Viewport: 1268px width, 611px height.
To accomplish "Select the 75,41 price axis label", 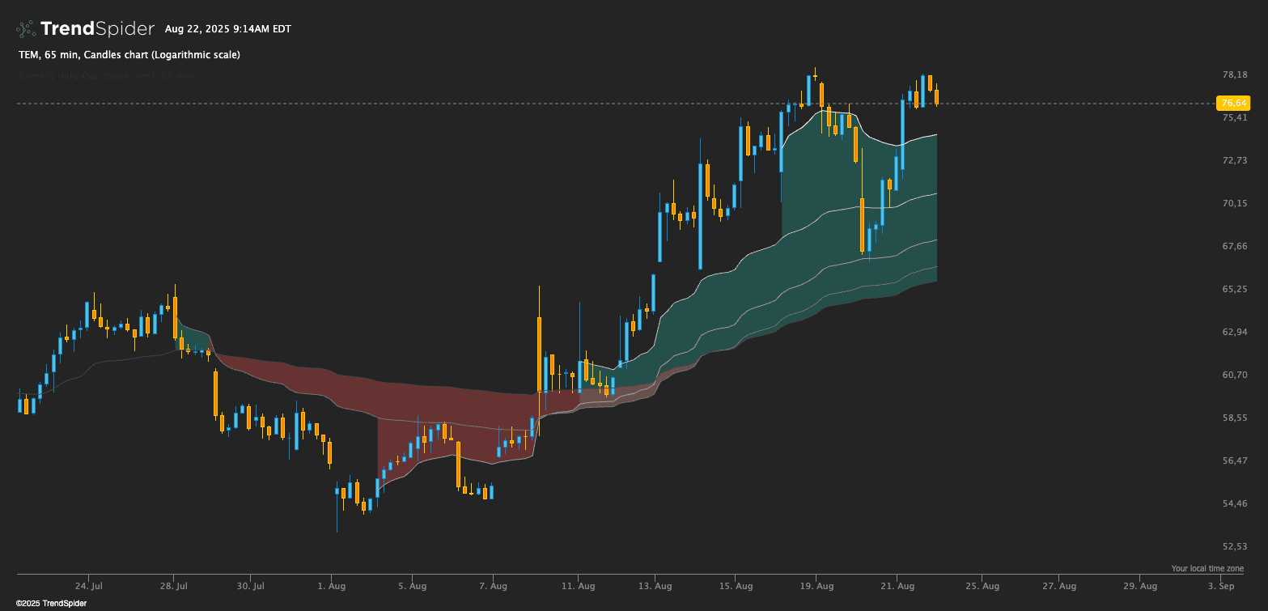I will (x=1234, y=117).
